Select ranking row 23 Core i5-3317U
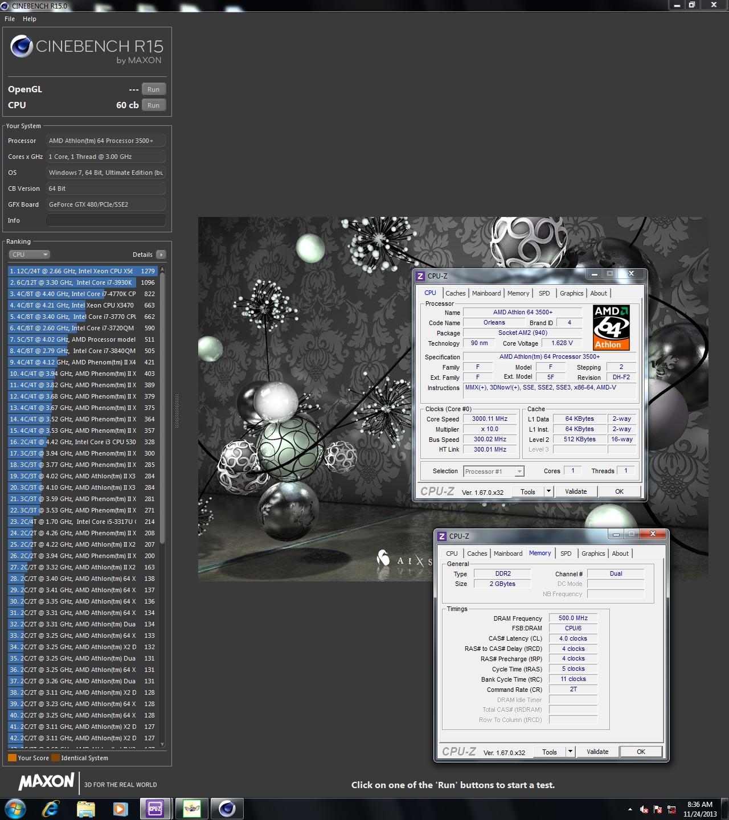 coord(83,522)
